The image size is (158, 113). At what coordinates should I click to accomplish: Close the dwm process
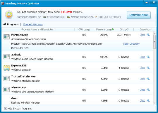point(142,101)
